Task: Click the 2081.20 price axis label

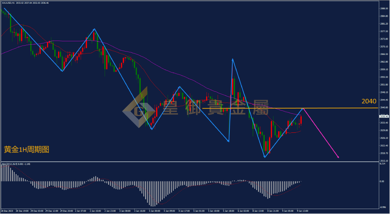Action: [384, 24]
